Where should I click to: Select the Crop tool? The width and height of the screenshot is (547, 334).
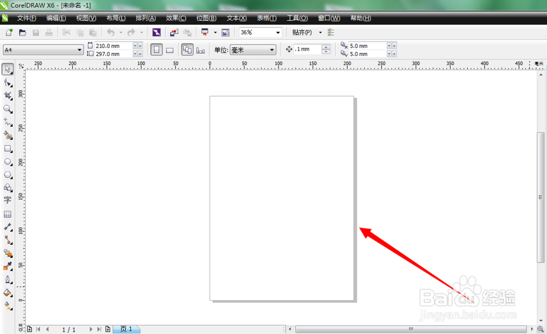pos(8,96)
